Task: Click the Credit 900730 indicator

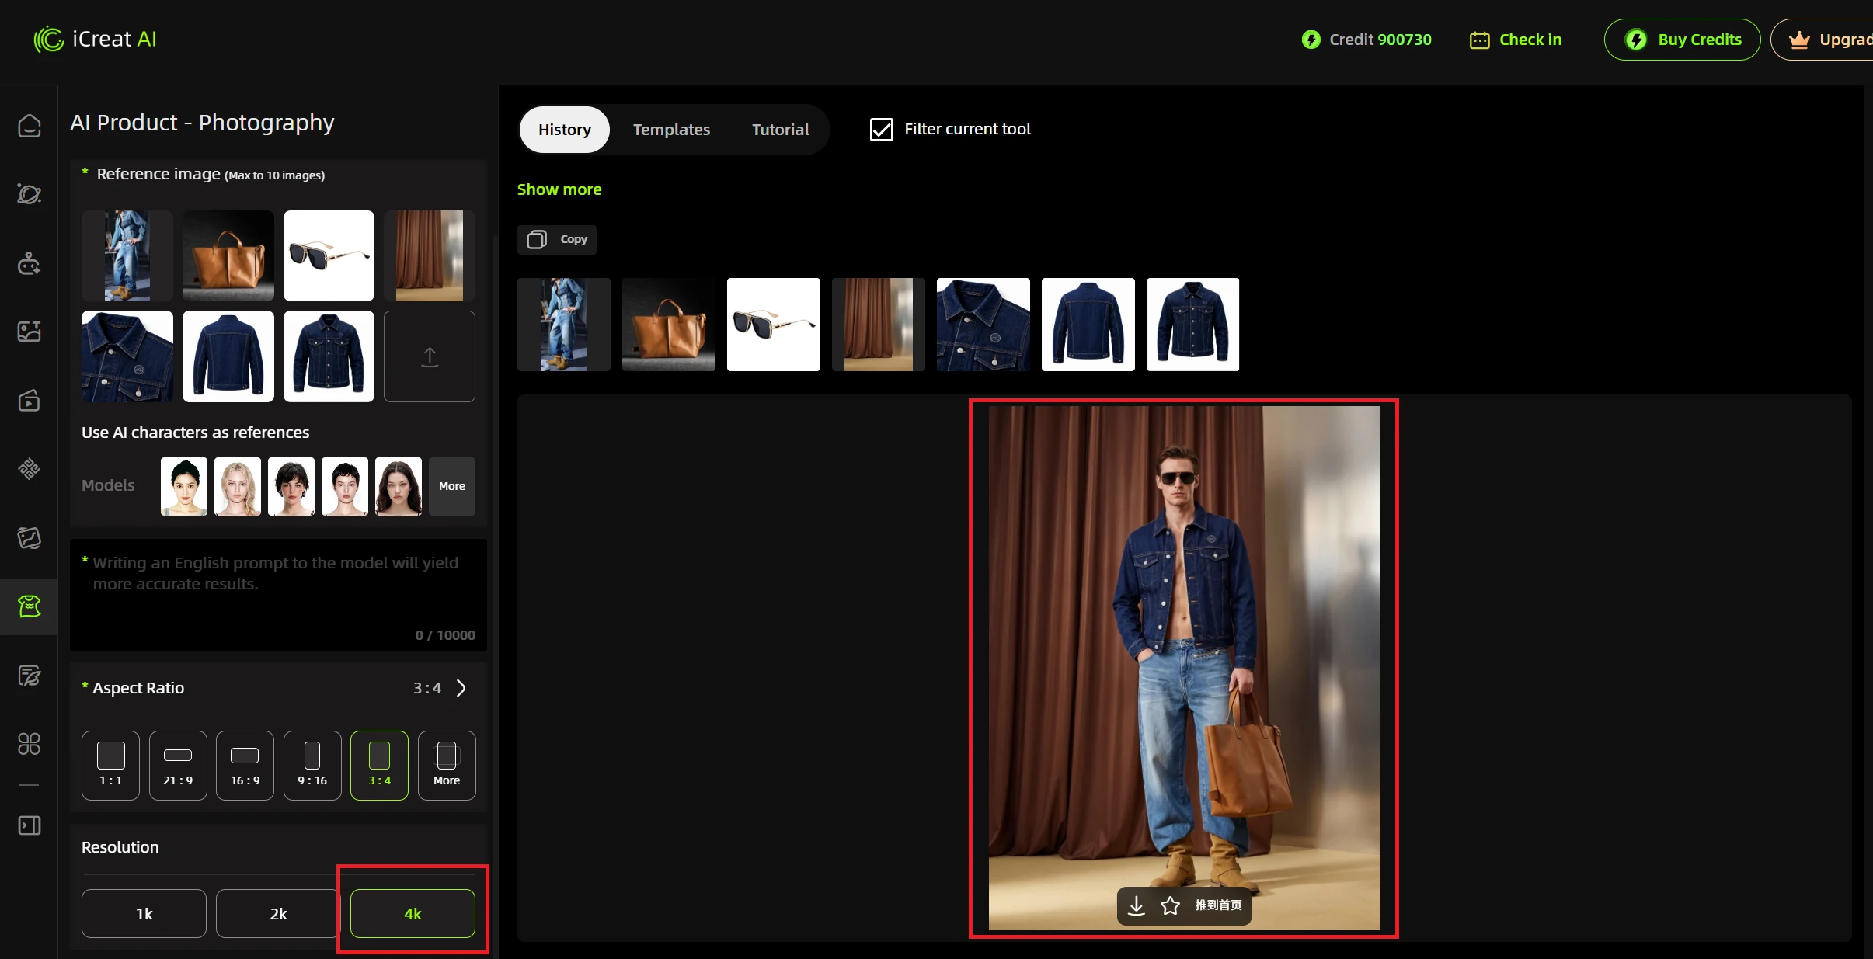Action: coord(1366,40)
